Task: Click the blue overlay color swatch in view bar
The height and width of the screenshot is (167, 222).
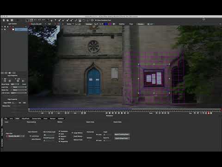Action: (x=106, y=24)
